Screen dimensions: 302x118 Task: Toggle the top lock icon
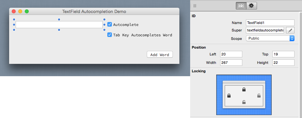coord(244,89)
